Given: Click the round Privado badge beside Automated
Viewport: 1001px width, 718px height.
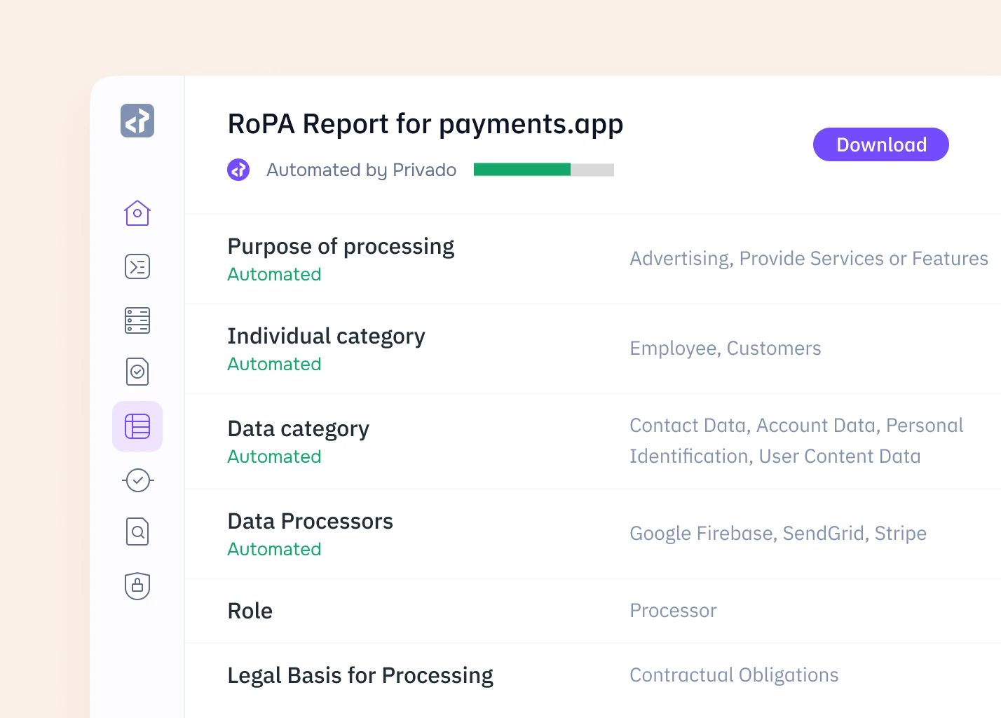Looking at the screenshot, I should 238,170.
